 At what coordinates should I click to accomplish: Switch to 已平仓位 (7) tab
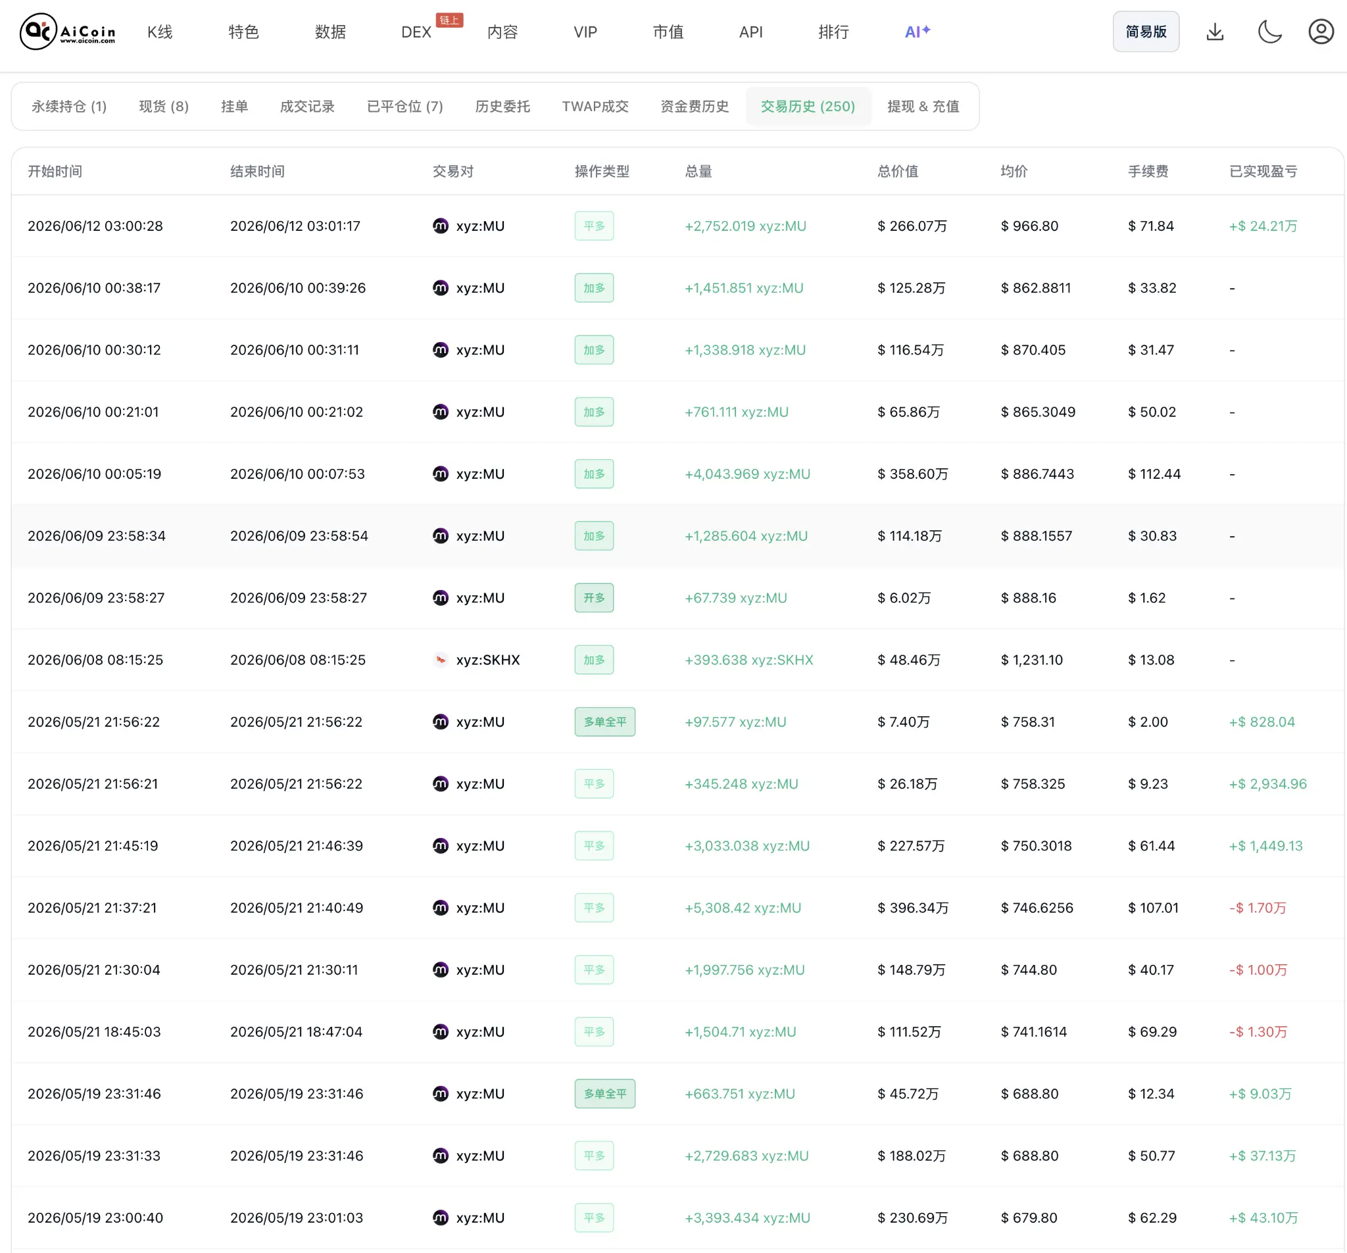(405, 107)
